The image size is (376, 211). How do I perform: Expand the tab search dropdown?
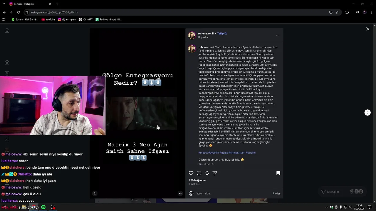[x=4, y=4]
